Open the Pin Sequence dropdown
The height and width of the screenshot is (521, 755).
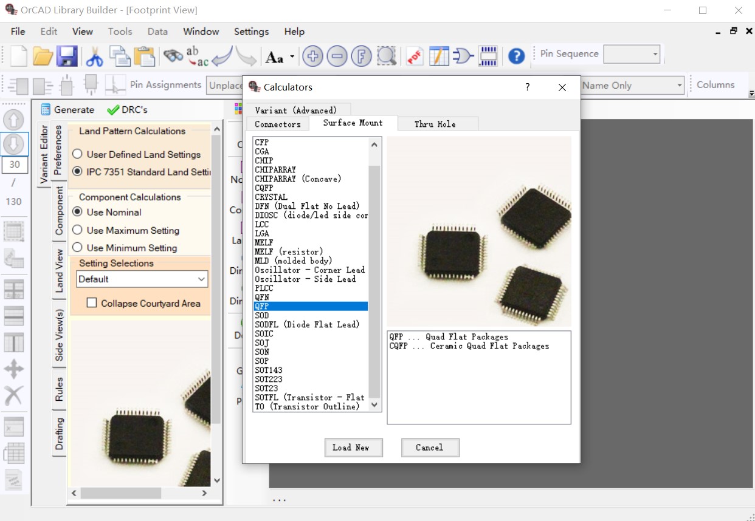[x=654, y=53]
